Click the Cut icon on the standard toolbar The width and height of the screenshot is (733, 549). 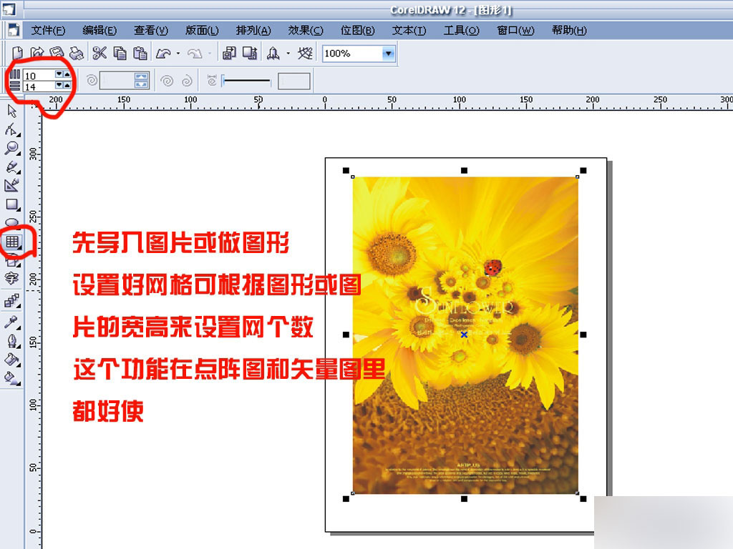(100, 53)
